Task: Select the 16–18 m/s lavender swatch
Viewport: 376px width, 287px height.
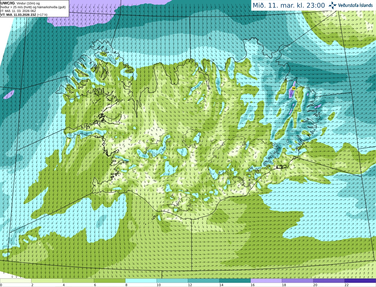Action: [x=266, y=281]
